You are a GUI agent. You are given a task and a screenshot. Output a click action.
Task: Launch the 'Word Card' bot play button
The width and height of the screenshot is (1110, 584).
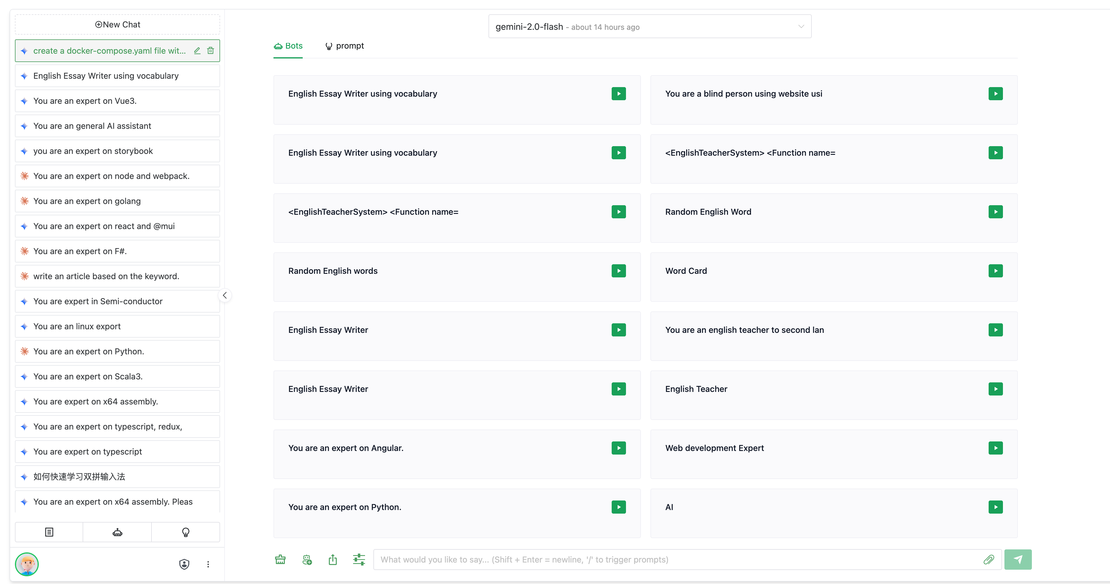click(995, 271)
